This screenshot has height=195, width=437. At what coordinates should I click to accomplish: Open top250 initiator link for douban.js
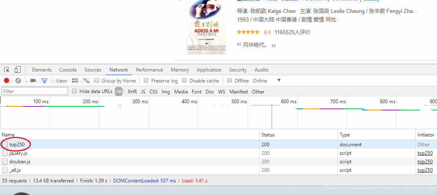pyautogui.click(x=425, y=162)
